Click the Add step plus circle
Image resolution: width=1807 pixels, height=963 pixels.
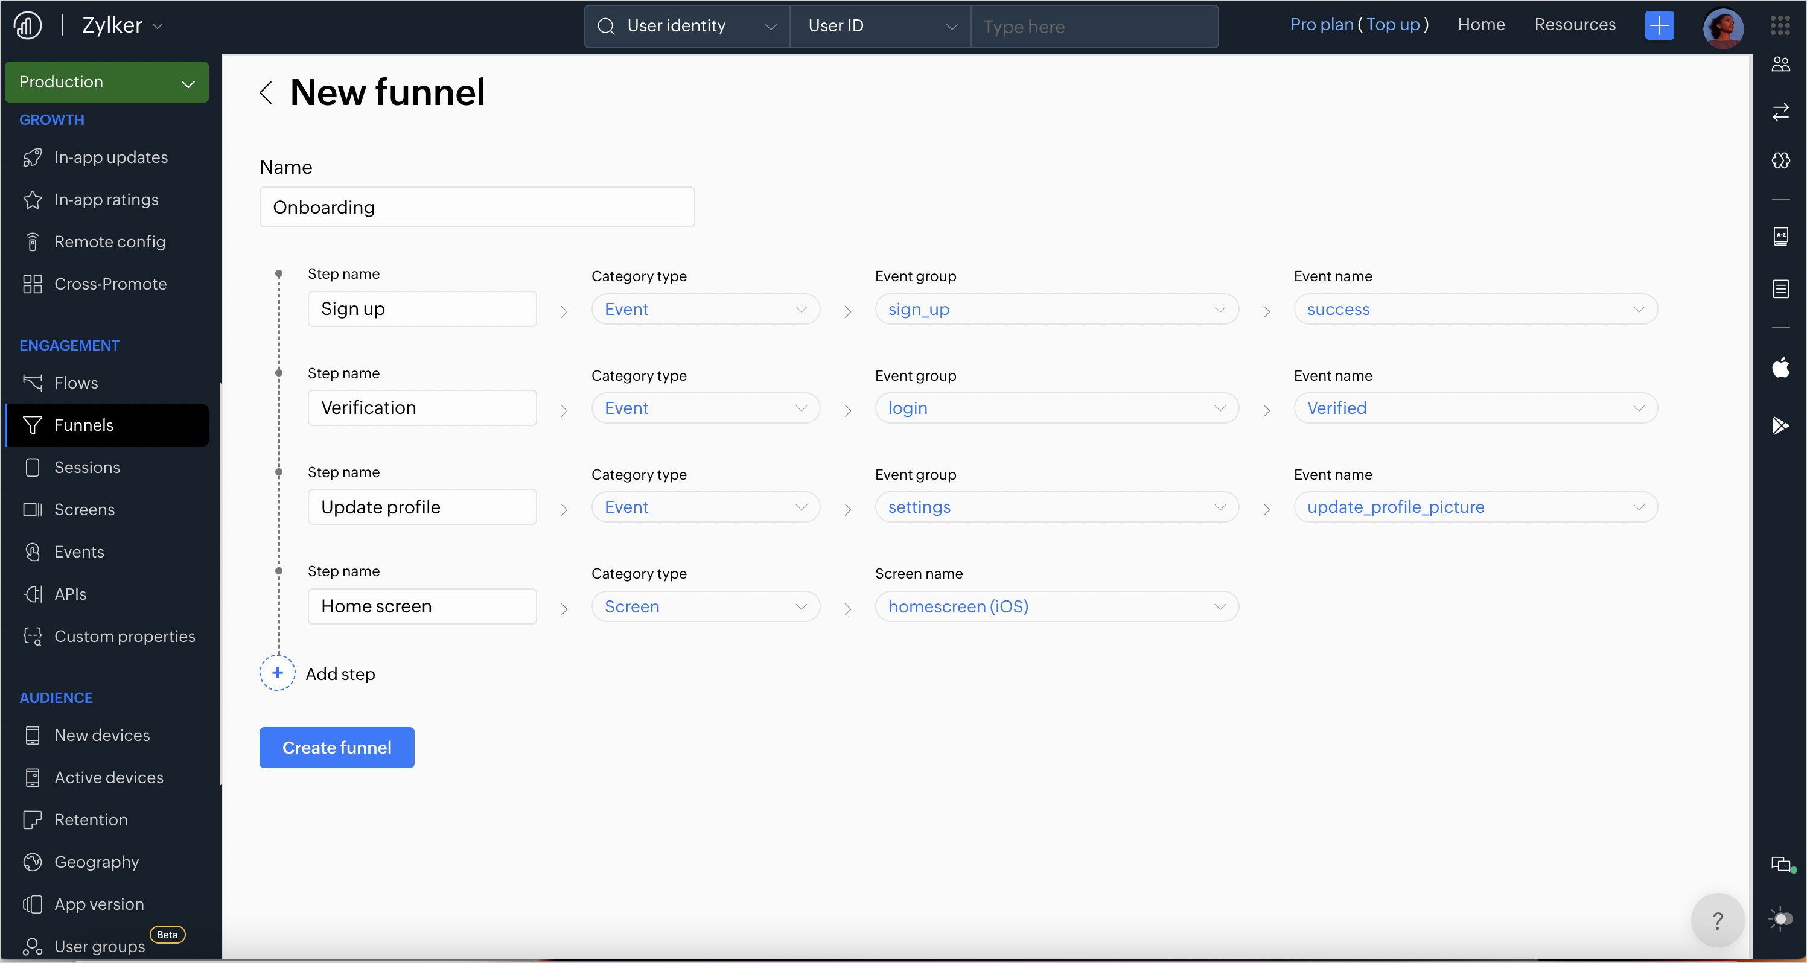(278, 673)
